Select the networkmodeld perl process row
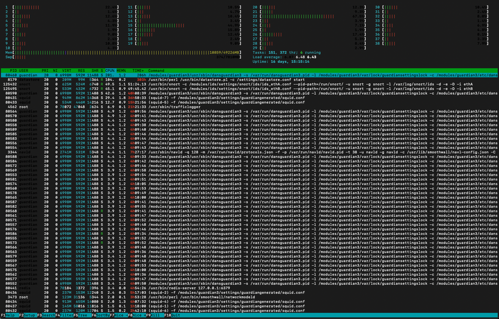This screenshot has height=319, width=499. [x=249, y=297]
